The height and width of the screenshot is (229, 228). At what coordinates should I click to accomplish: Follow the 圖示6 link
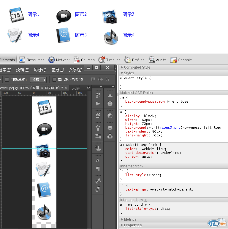tap(128, 35)
